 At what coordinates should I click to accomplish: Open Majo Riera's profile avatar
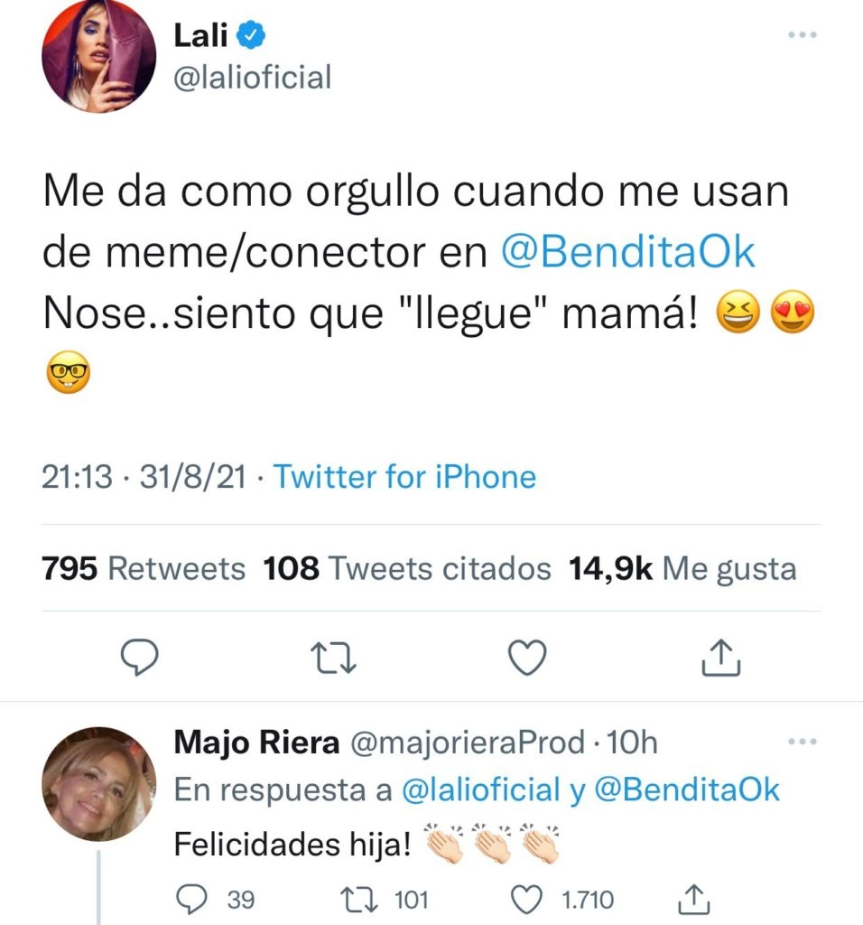(99, 782)
